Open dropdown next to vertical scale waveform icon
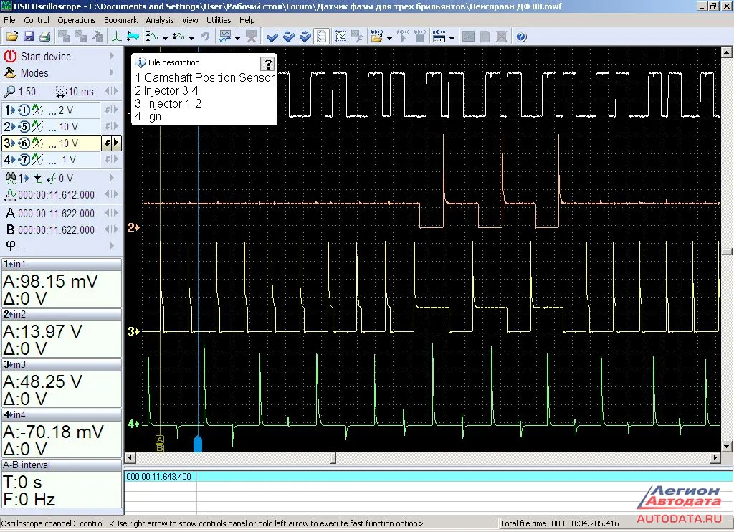This screenshot has width=734, height=532. click(165, 37)
